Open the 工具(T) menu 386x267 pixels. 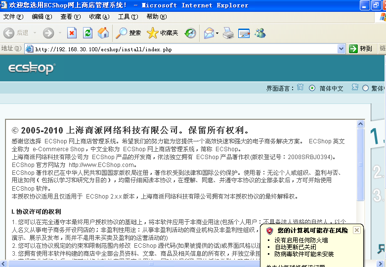click(128, 17)
